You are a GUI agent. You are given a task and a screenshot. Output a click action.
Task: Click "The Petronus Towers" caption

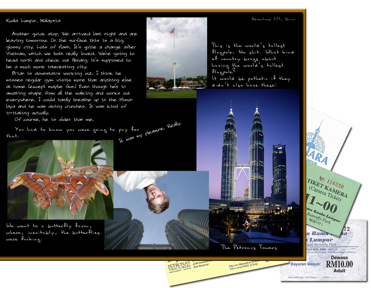tap(249, 247)
